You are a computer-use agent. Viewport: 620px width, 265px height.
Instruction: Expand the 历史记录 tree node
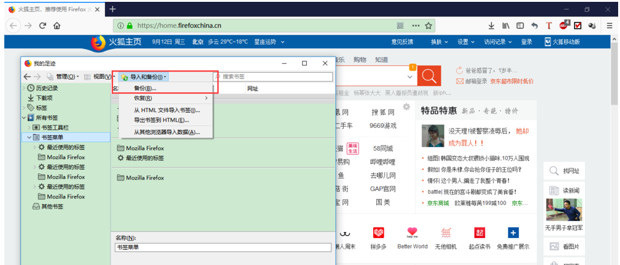point(25,88)
